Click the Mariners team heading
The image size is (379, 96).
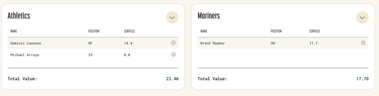tap(209, 16)
